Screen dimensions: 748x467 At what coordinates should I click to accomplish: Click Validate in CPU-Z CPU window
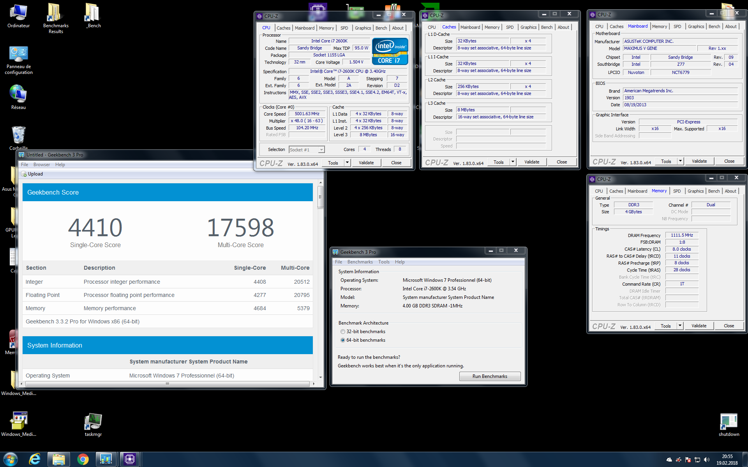coord(366,163)
